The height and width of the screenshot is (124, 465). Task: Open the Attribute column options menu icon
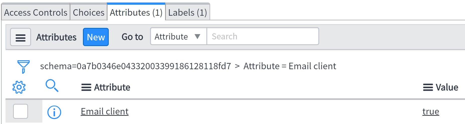pos(86,87)
